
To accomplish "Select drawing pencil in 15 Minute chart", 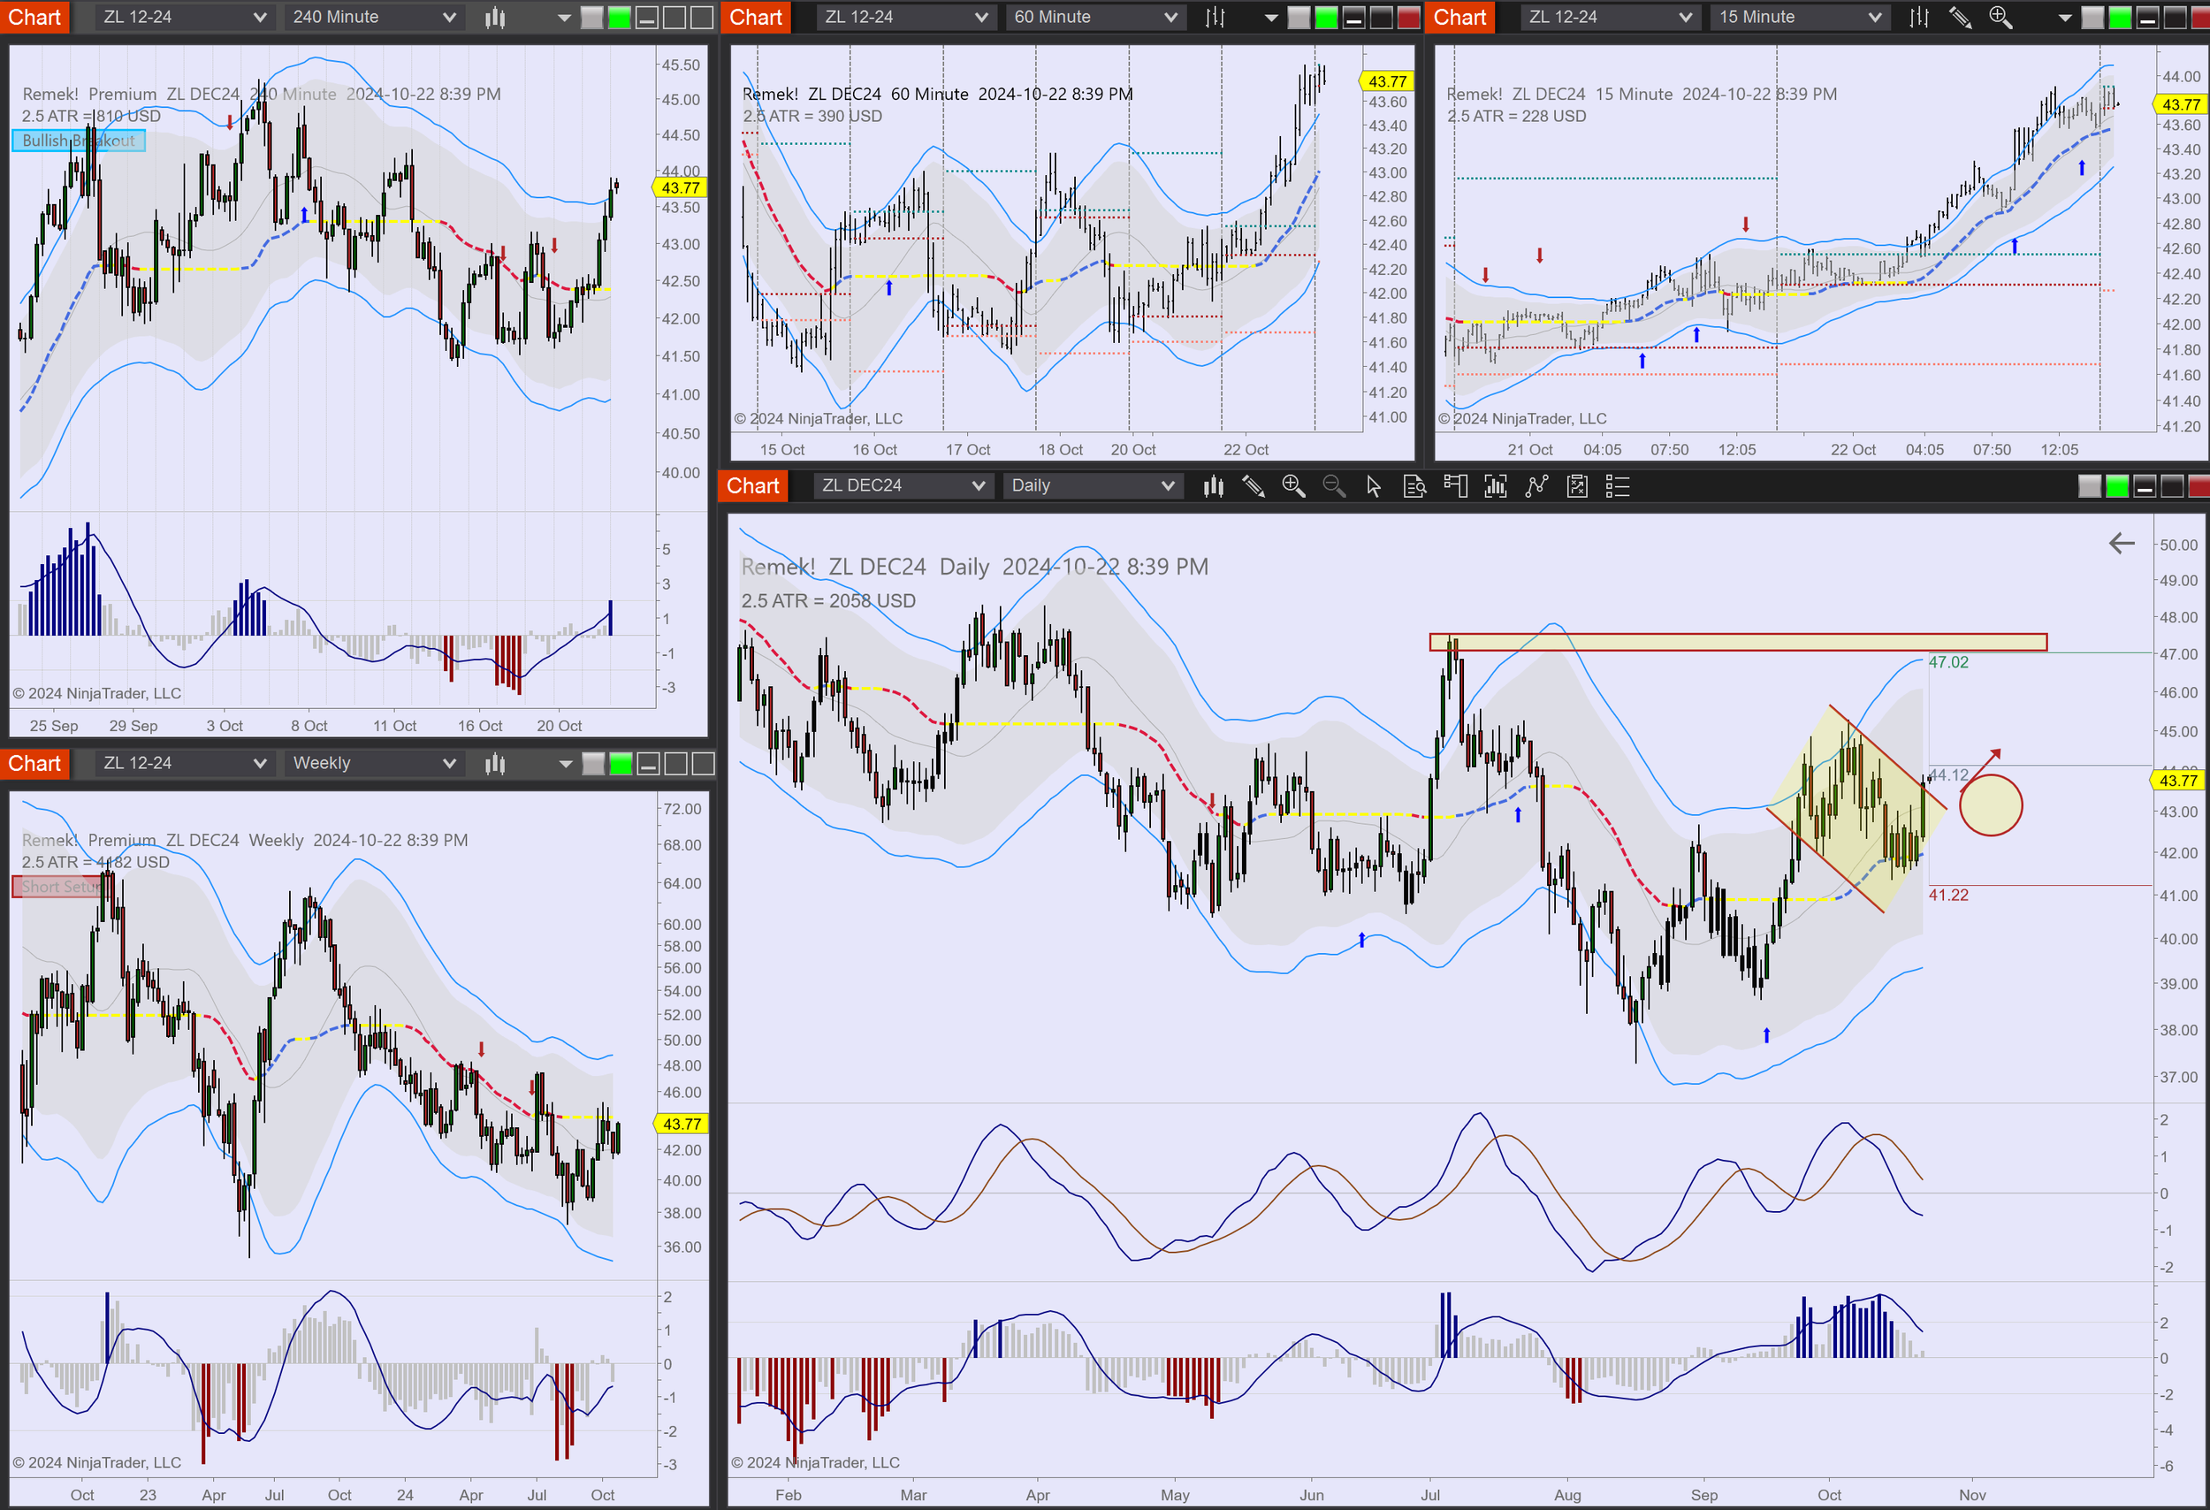I will pyautogui.click(x=1960, y=17).
